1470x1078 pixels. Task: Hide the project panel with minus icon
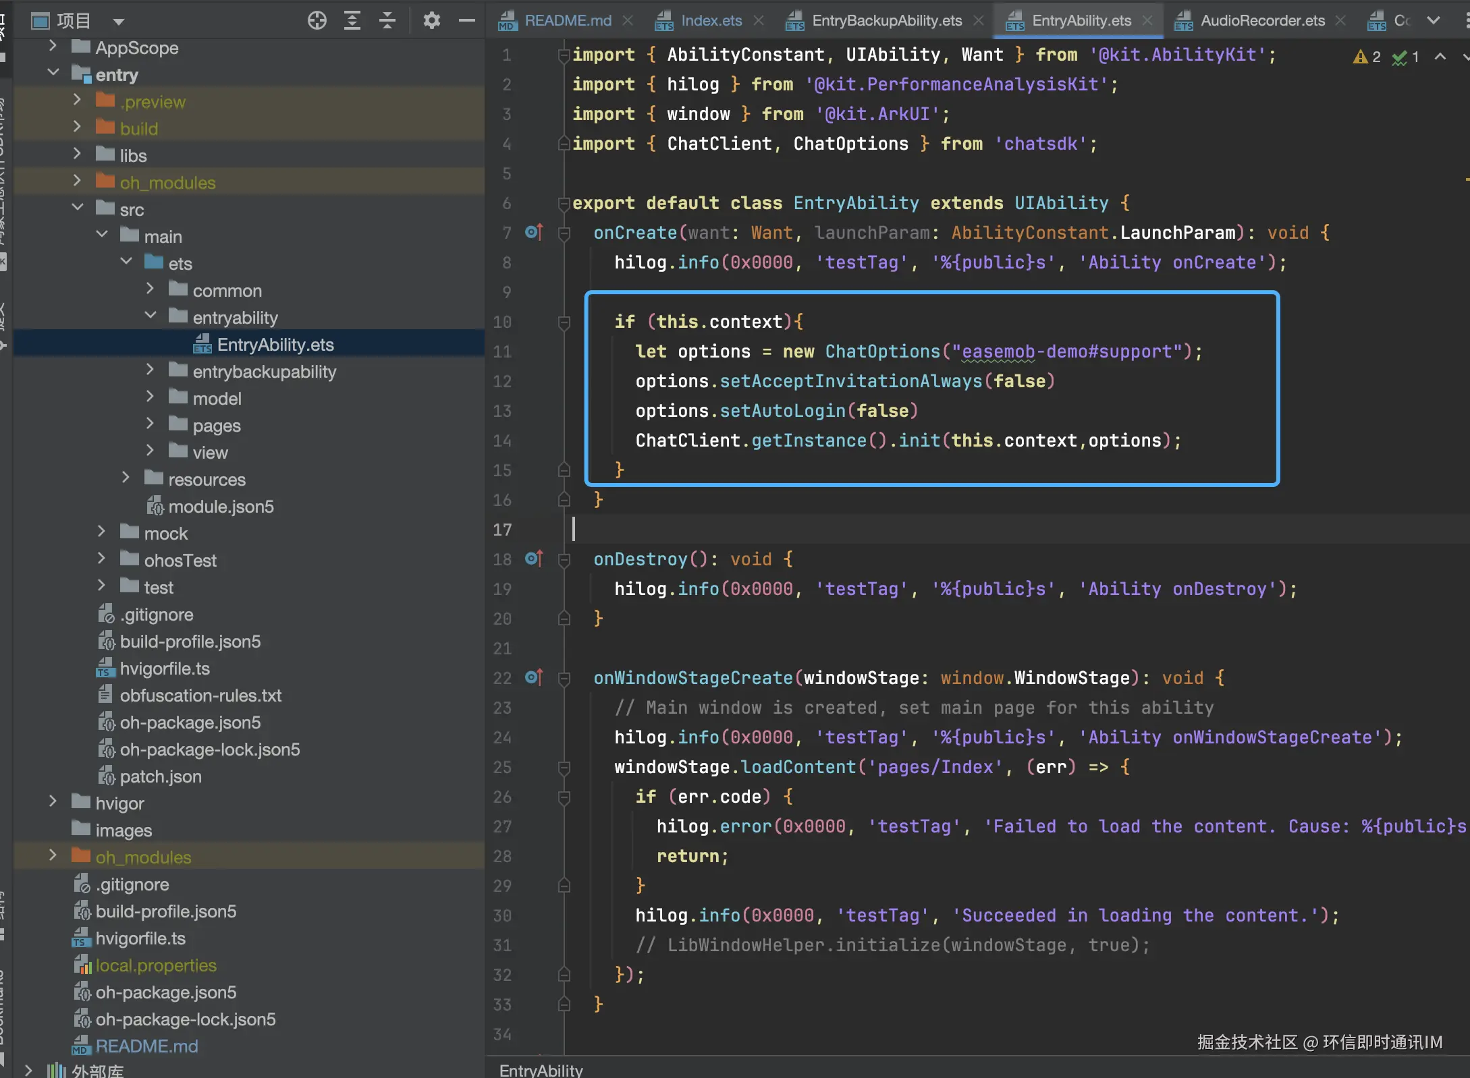click(466, 21)
